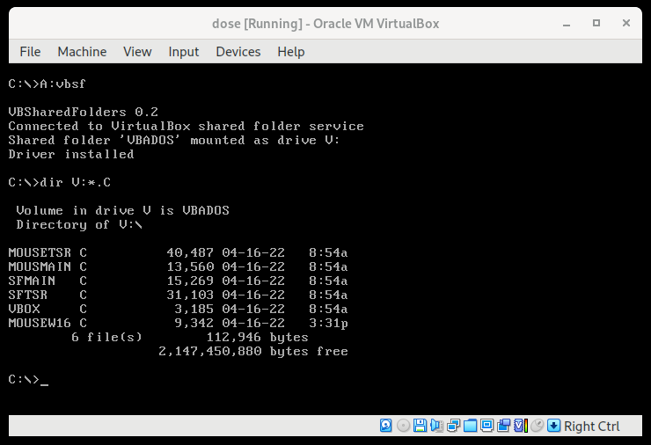Image resolution: width=651 pixels, height=445 pixels.
Task: Click the optical disc drive indicator
Action: click(403, 426)
